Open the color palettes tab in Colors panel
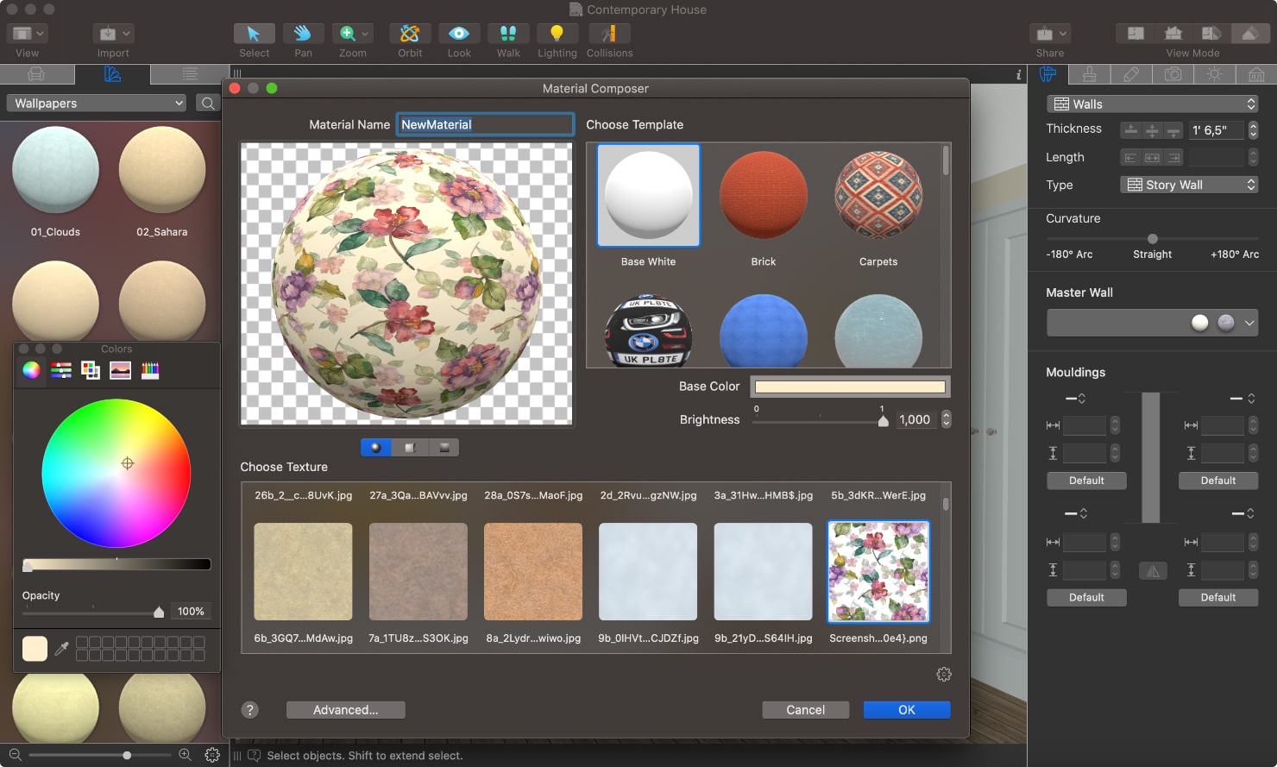This screenshot has width=1277, height=767. click(90, 370)
